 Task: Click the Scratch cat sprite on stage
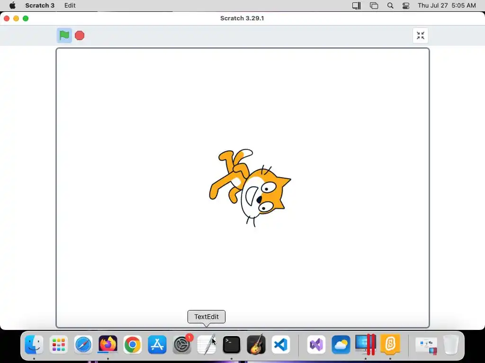(250, 188)
